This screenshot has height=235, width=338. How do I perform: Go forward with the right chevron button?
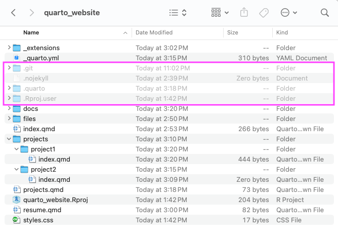pos(32,13)
